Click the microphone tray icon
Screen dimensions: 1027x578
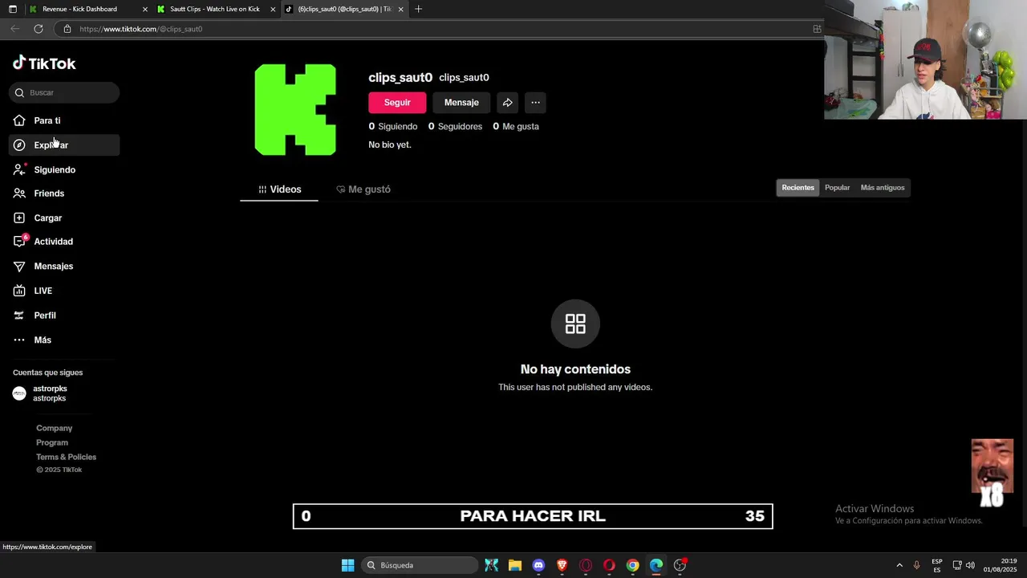[x=916, y=565]
